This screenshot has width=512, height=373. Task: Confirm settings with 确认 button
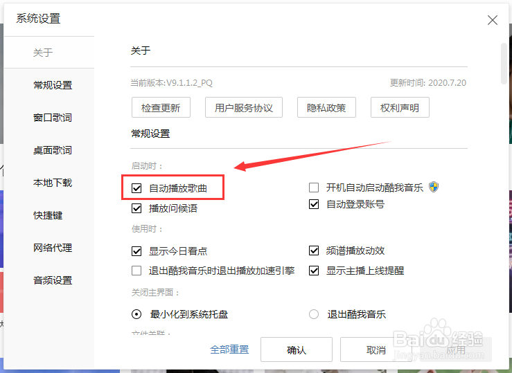[x=297, y=349]
